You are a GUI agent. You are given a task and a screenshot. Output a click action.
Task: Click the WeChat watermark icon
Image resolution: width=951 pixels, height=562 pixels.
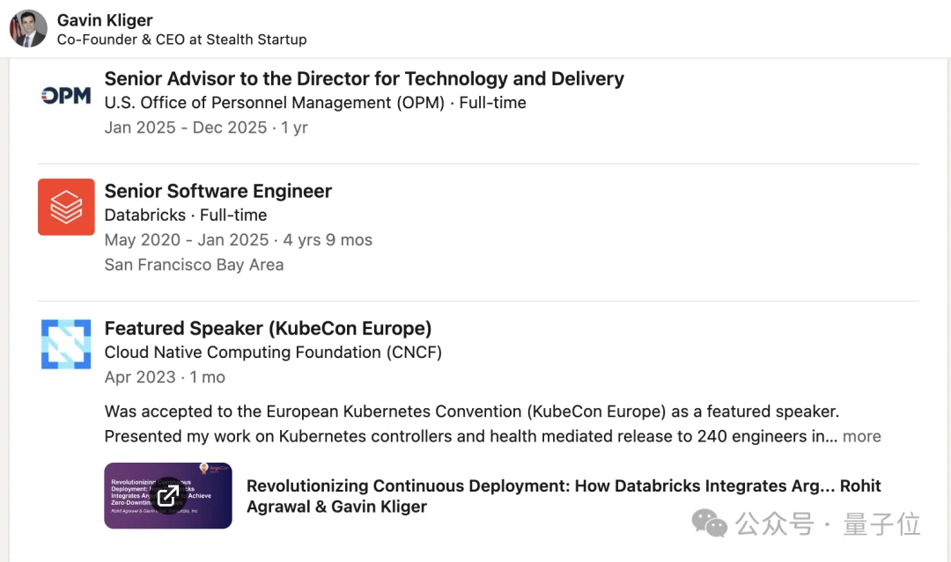coord(708,524)
